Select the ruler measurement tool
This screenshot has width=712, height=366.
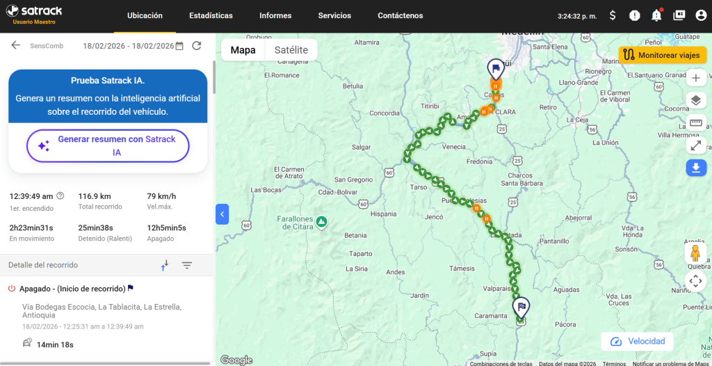[695, 122]
